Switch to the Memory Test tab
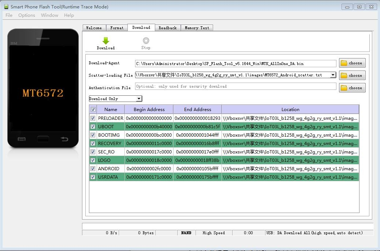This screenshot has height=251, width=380. pyautogui.click(x=197, y=28)
